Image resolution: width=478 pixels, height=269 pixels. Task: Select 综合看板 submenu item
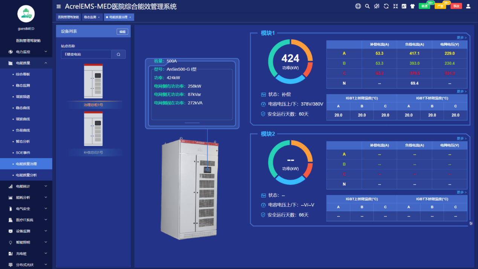tap(26, 74)
